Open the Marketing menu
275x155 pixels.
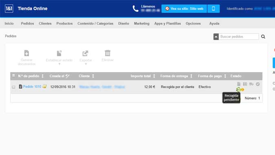click(x=142, y=23)
